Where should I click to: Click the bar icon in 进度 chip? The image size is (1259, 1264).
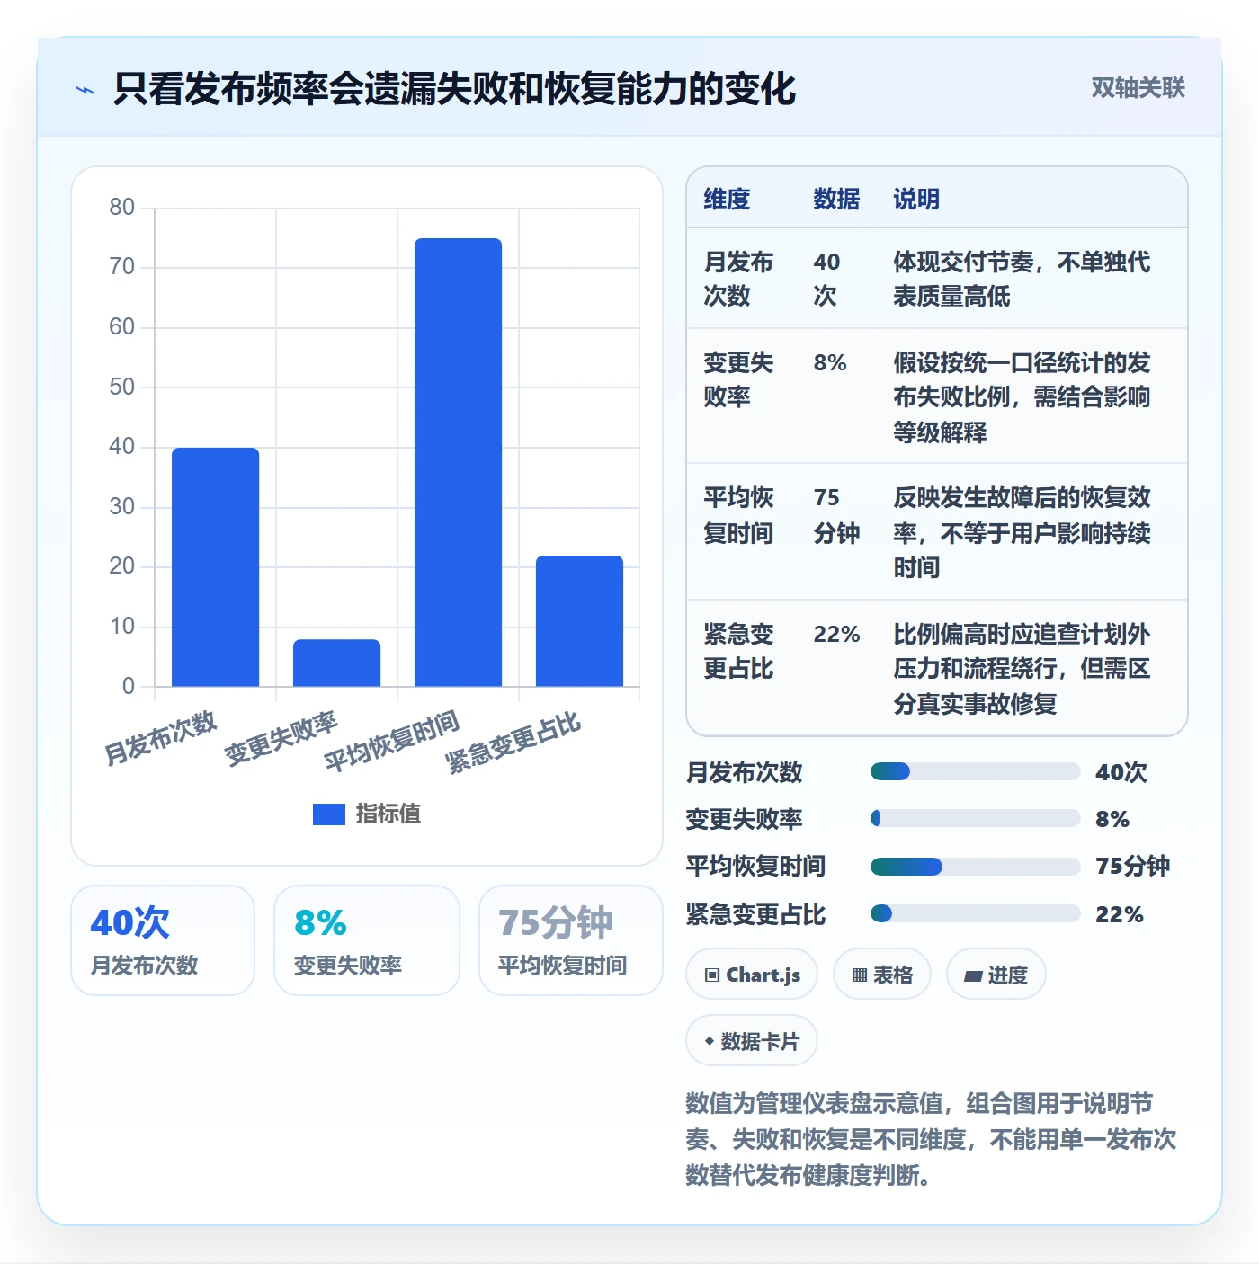point(973,976)
